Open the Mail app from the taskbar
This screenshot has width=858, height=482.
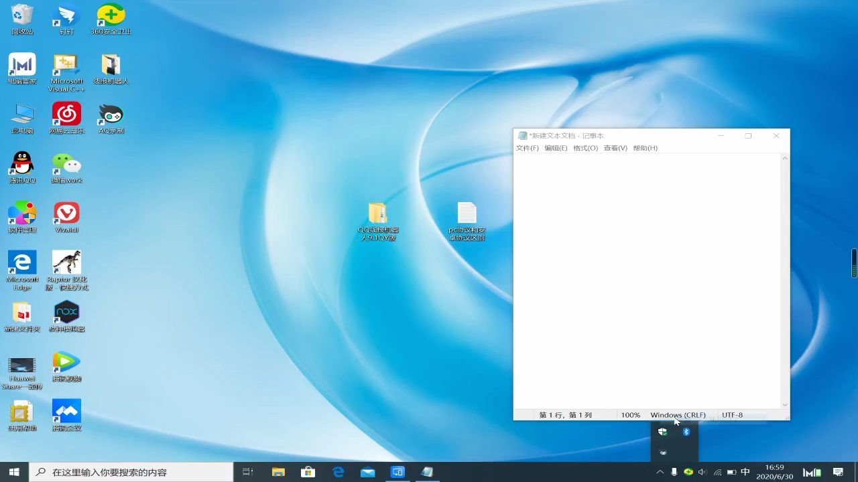368,472
